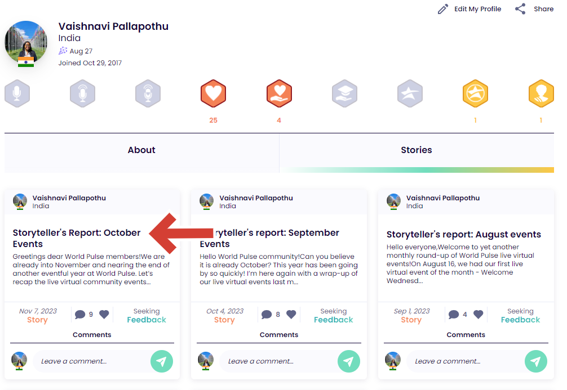
Task: Like the October Events story
Action: coord(104,315)
